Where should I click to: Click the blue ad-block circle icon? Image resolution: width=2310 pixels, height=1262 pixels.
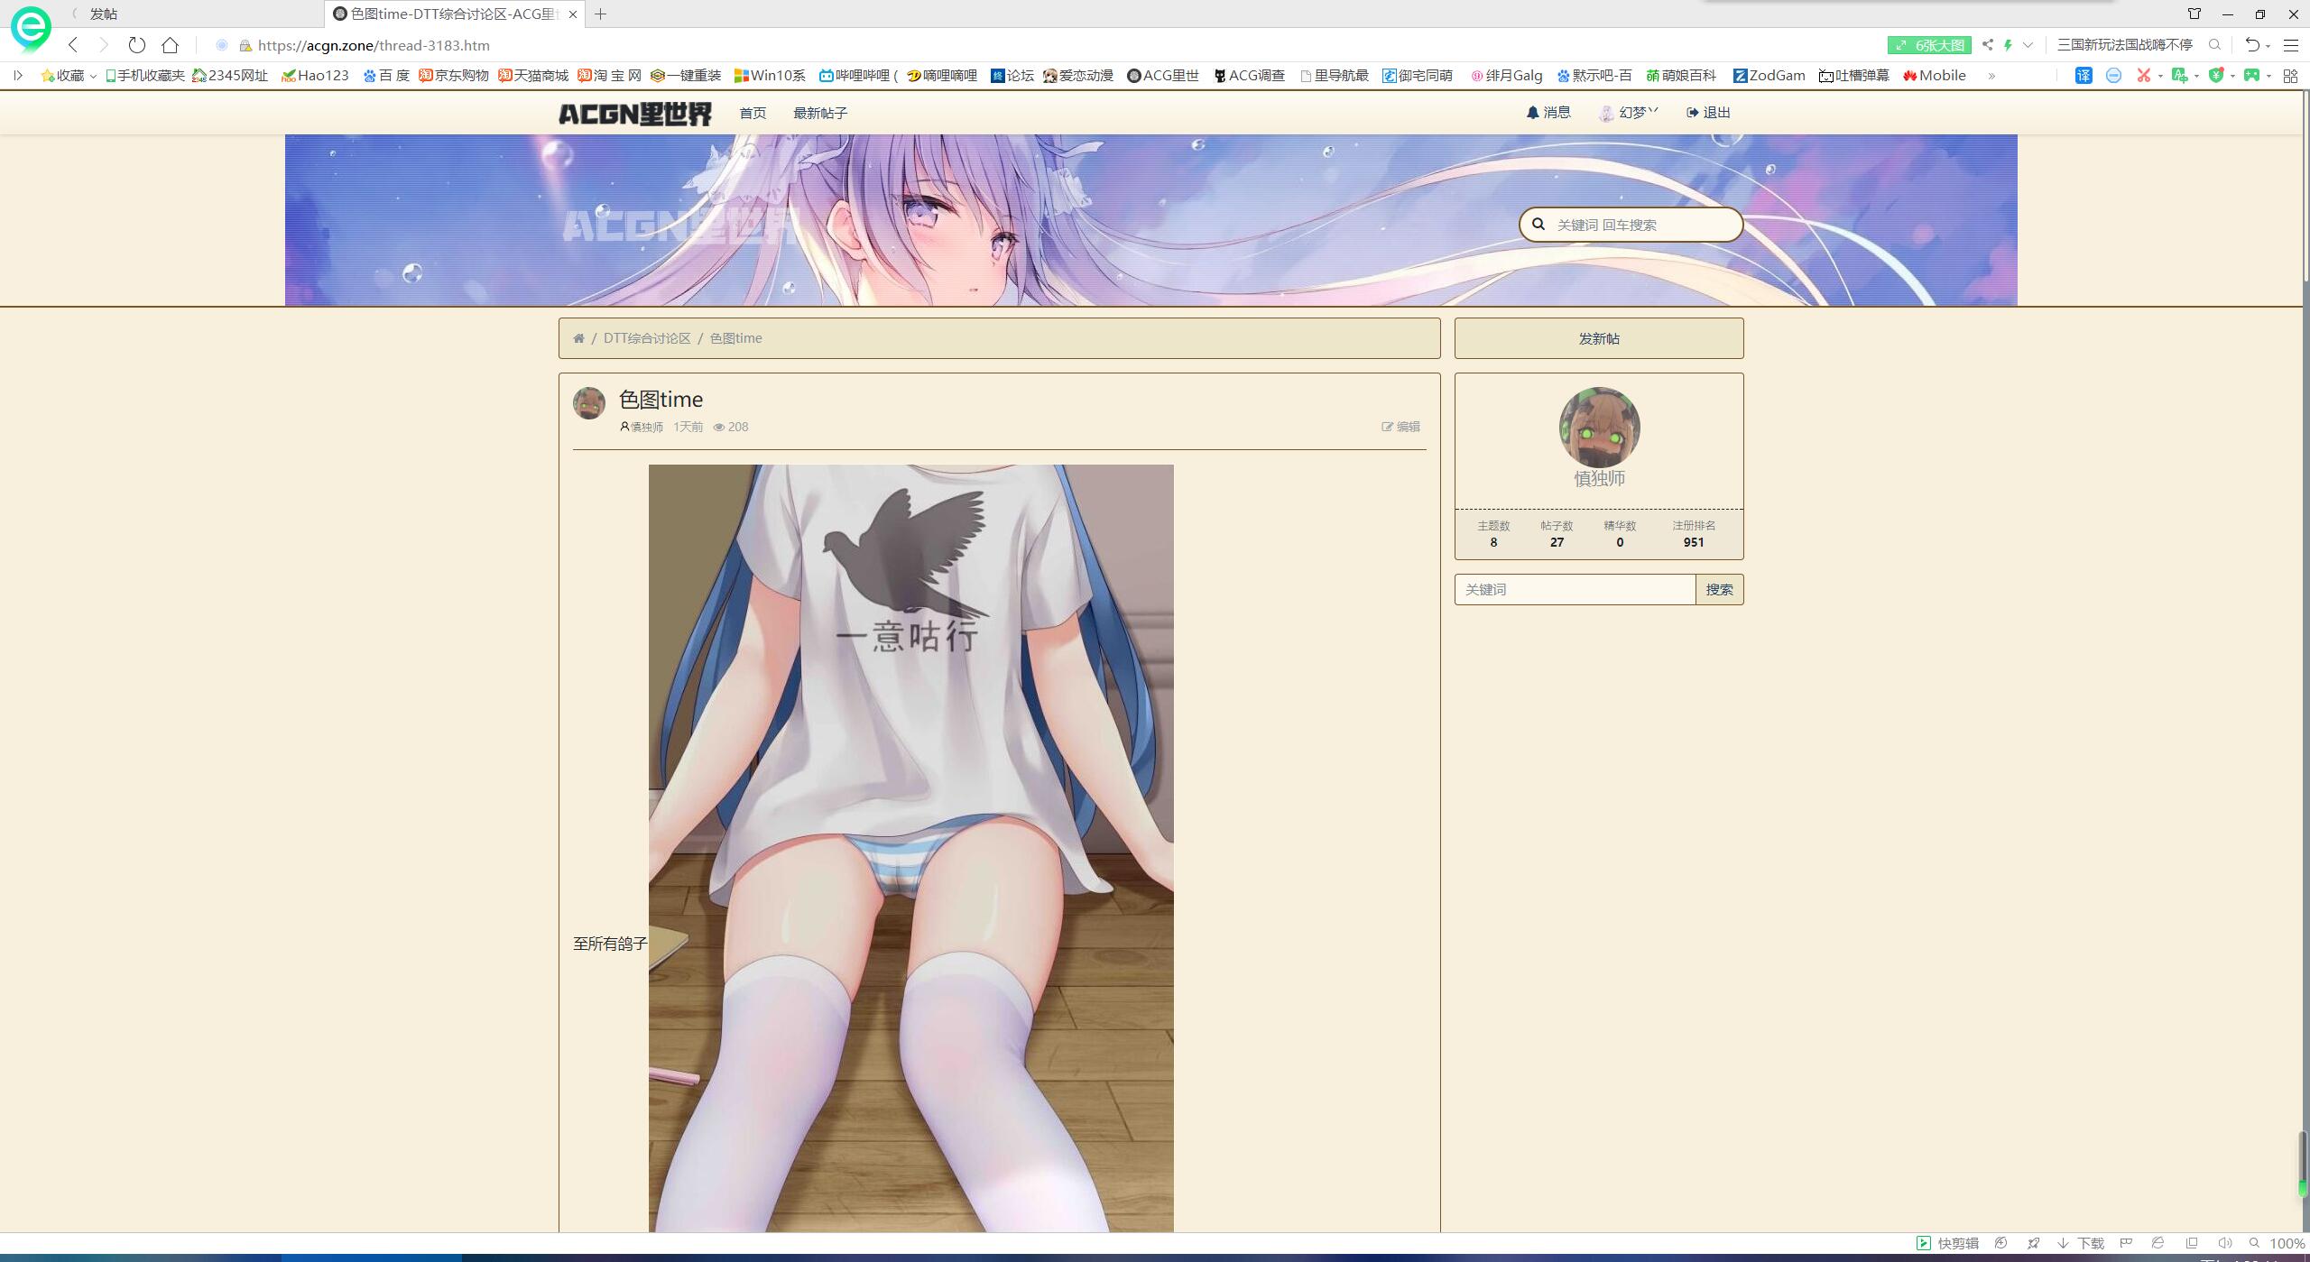pos(2113,76)
